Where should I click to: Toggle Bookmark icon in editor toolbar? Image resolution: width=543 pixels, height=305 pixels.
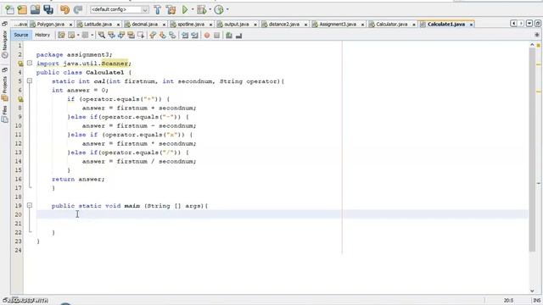172,36
